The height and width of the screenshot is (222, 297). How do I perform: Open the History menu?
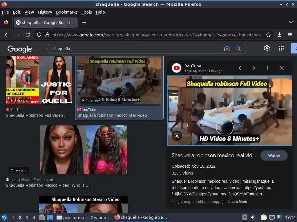[45, 12]
